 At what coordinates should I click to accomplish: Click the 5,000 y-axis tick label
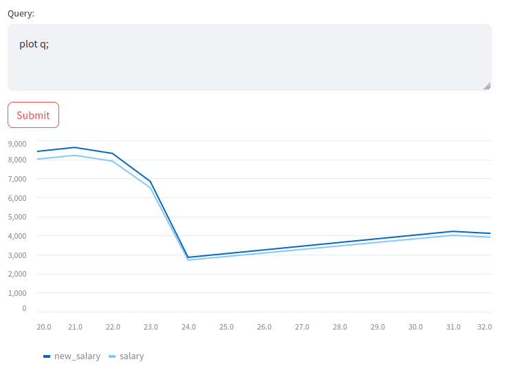point(17,217)
